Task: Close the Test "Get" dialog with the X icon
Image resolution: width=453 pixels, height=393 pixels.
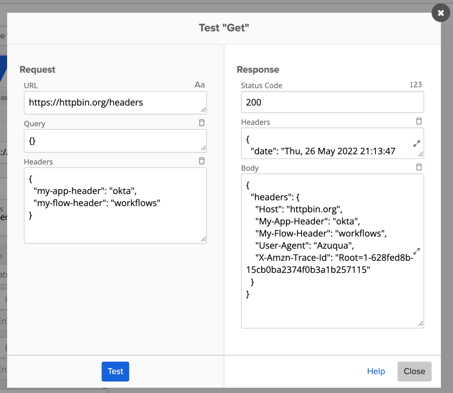Action: (x=441, y=13)
